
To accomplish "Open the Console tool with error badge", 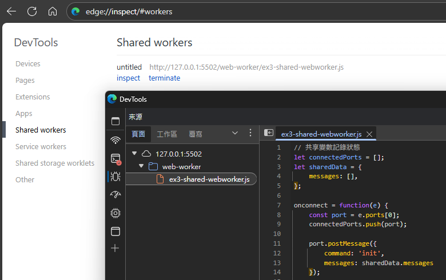I will coord(116,158).
